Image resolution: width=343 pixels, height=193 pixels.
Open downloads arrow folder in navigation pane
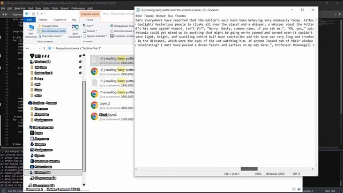coord(38,144)
